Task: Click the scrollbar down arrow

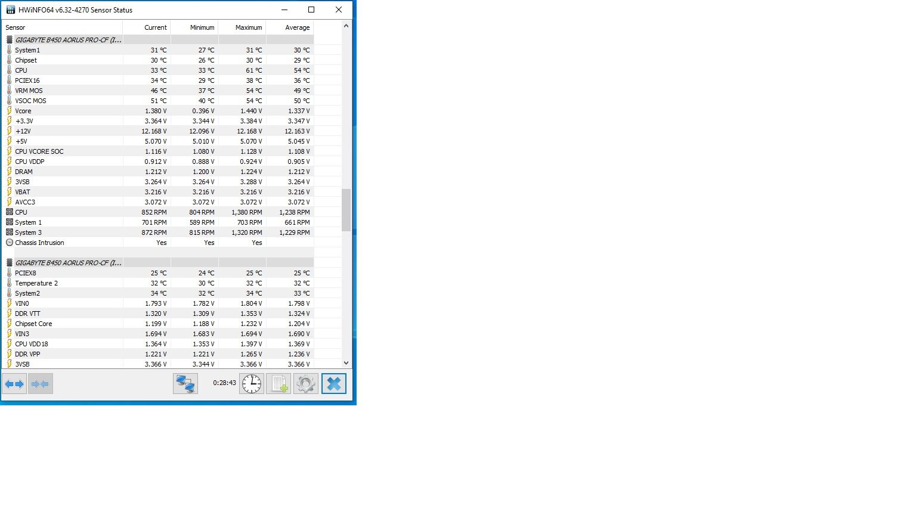Action: (346, 363)
